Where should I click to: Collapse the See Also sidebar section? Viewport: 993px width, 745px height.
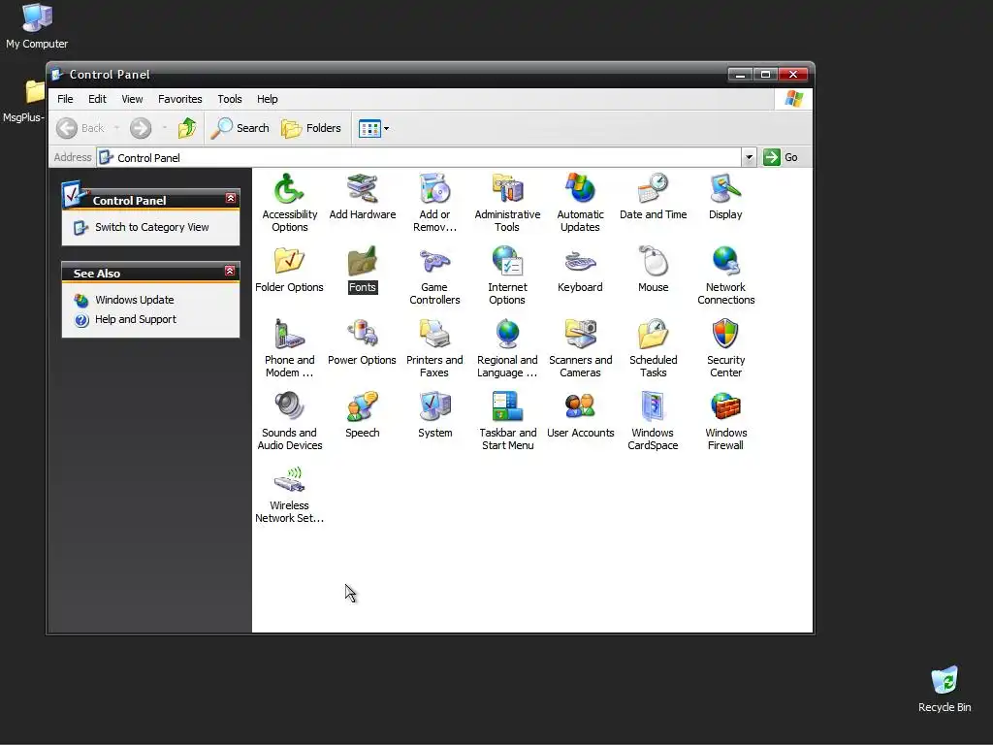(x=230, y=272)
